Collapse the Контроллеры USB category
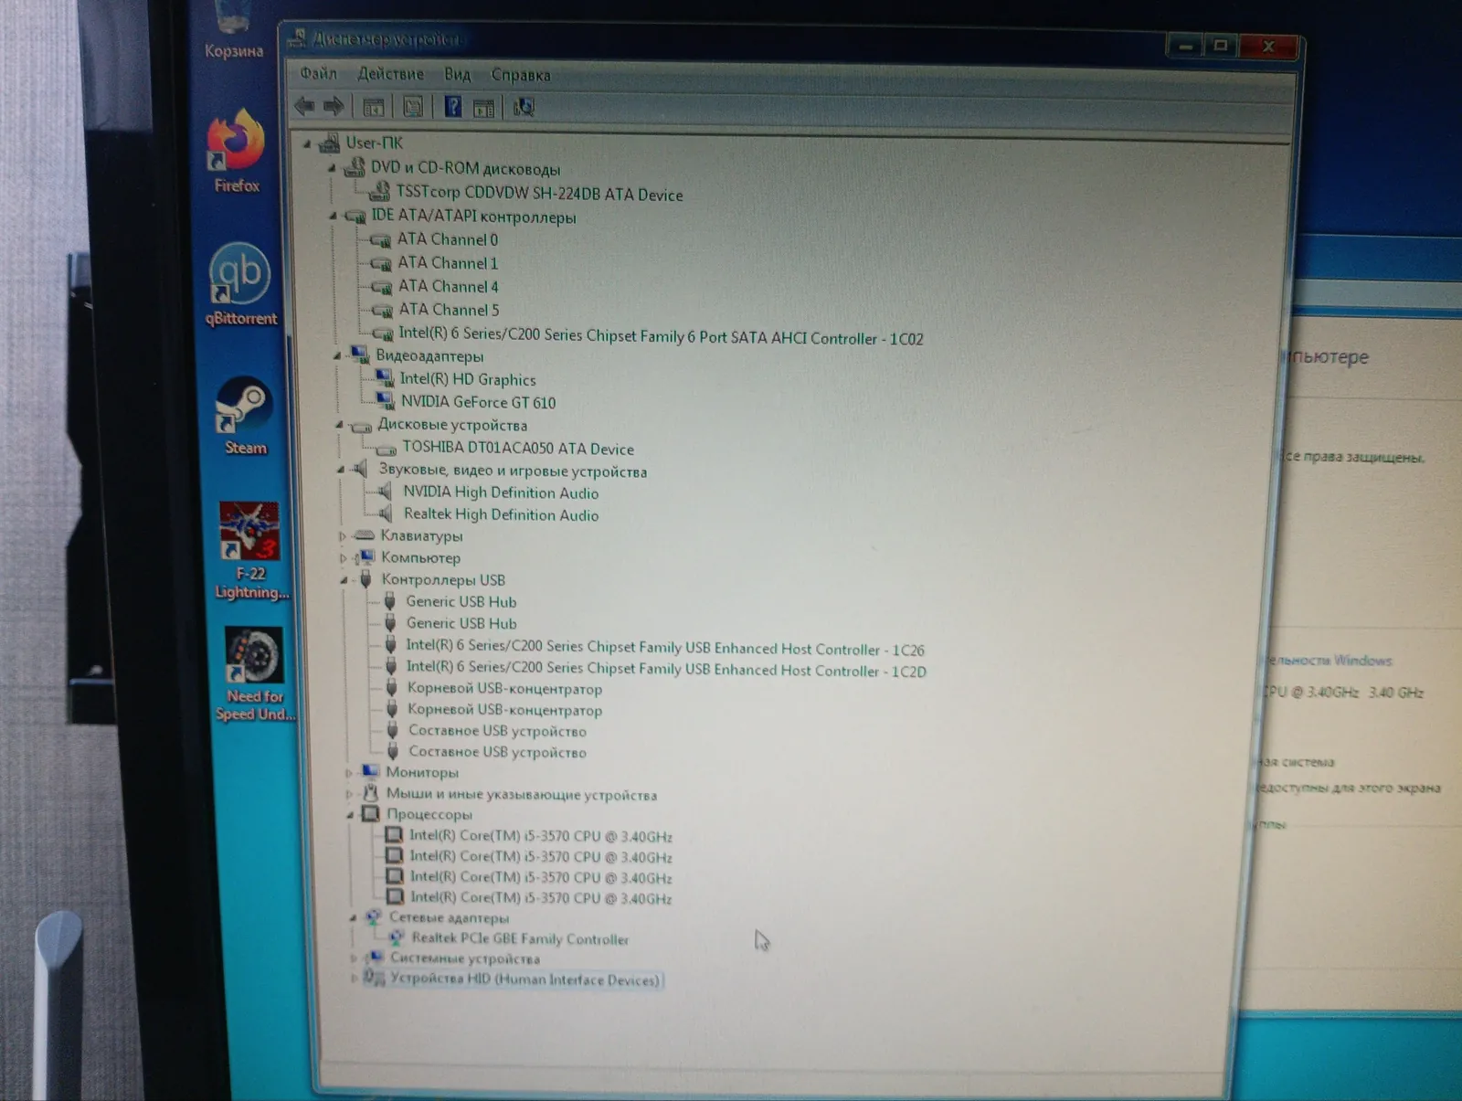Viewport: 1462px width, 1101px height. (344, 580)
